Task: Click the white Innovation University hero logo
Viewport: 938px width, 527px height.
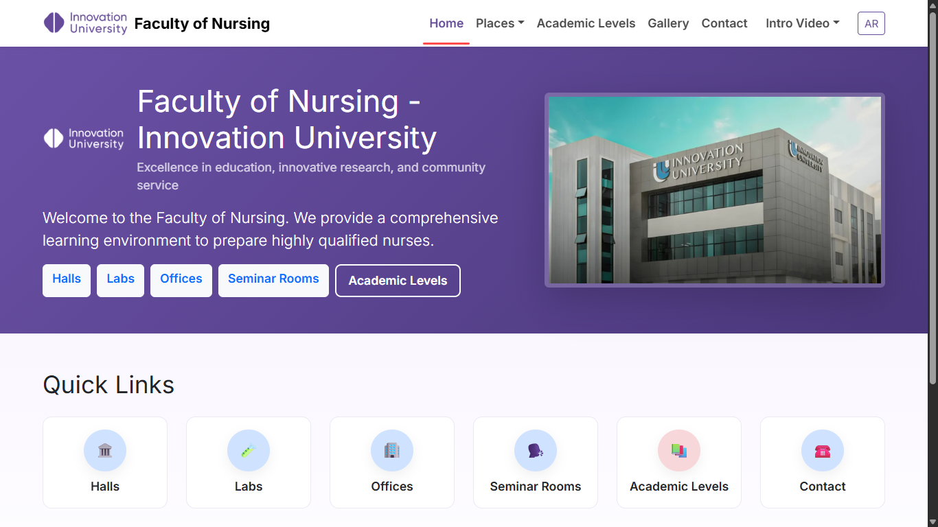Action: (84, 139)
